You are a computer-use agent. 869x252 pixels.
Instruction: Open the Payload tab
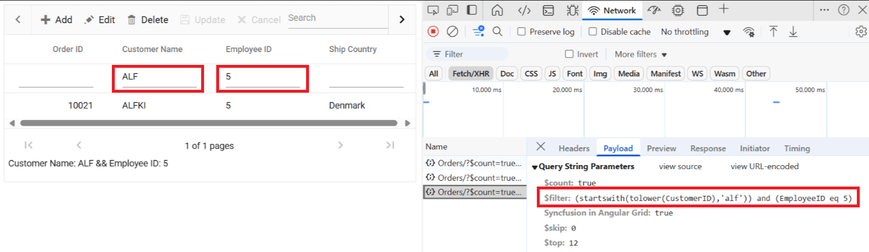pyautogui.click(x=618, y=148)
